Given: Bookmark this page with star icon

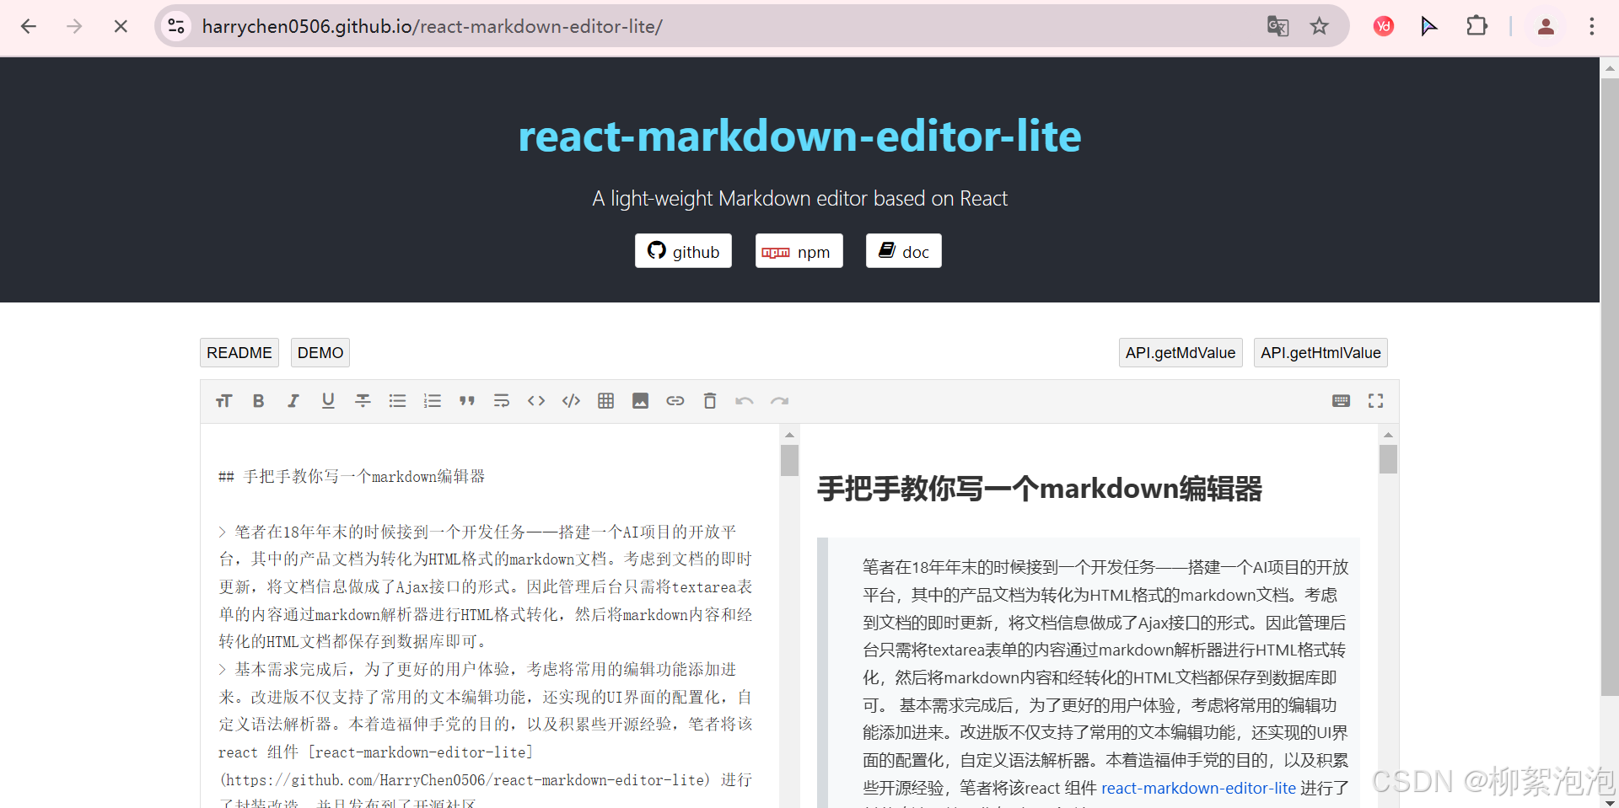Looking at the screenshot, I should tap(1320, 26).
